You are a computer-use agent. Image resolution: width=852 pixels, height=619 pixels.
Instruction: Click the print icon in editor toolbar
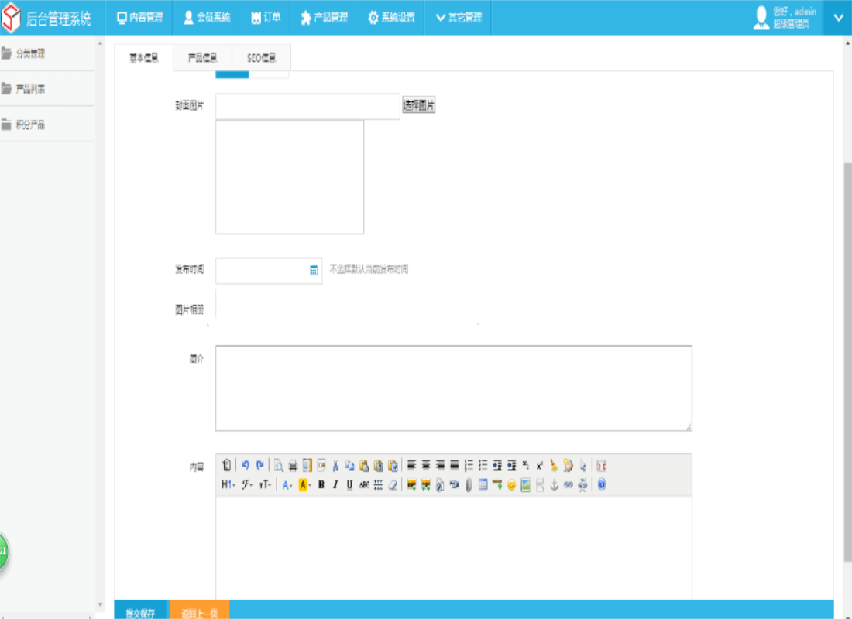point(293,465)
